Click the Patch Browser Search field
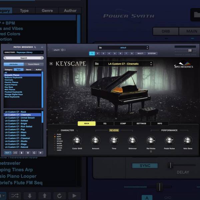Viewport: 200px width, 200px height. click(24, 58)
